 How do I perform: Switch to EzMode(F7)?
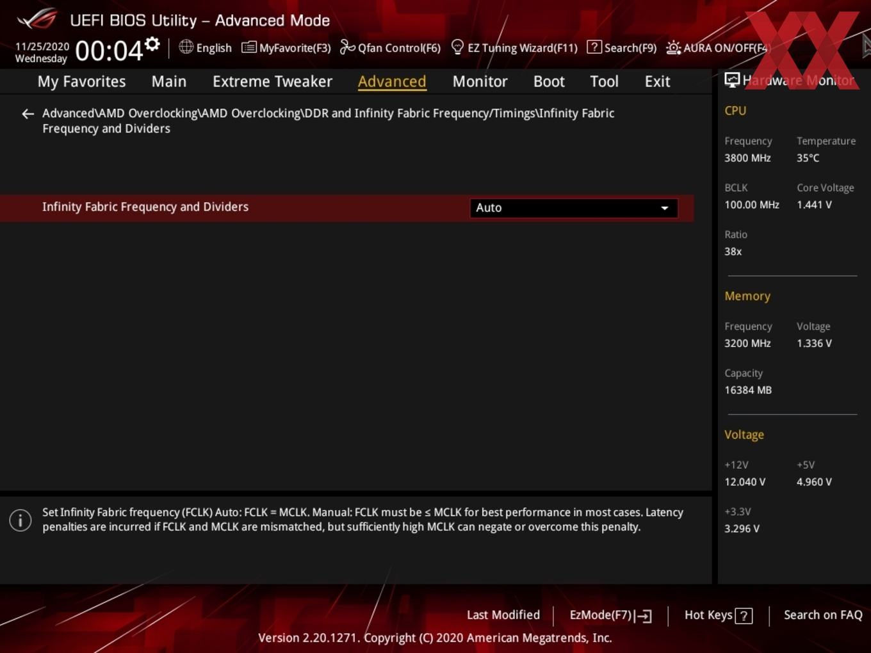[610, 615]
